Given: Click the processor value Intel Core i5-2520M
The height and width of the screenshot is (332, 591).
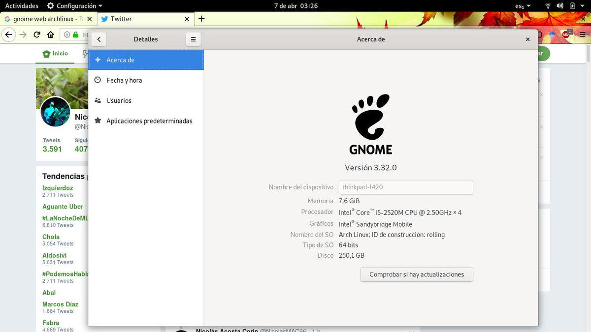Looking at the screenshot, I should (400, 212).
